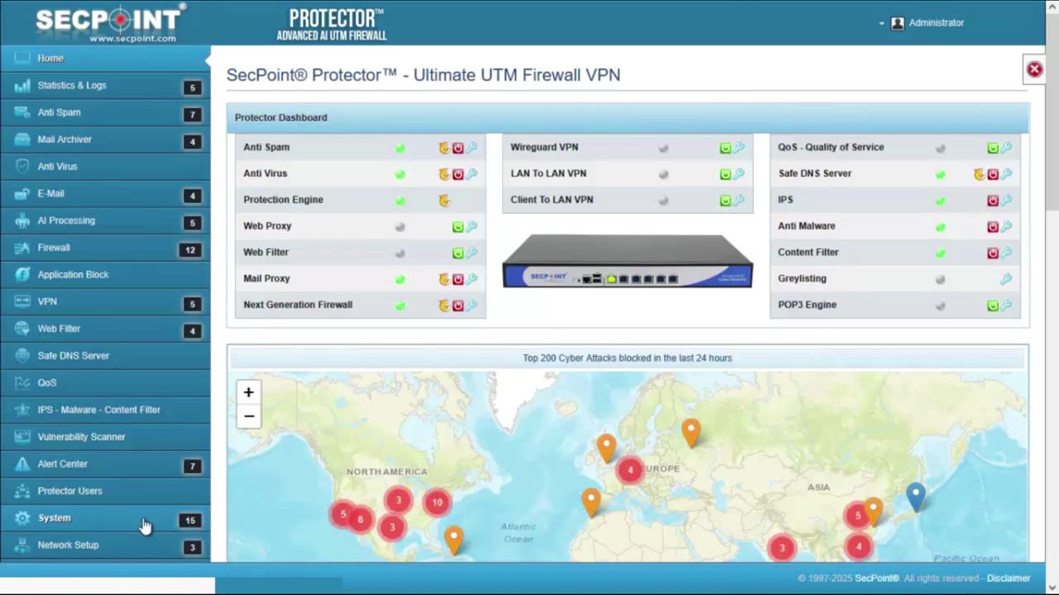Start POP3 Engine with green power button

pos(993,306)
